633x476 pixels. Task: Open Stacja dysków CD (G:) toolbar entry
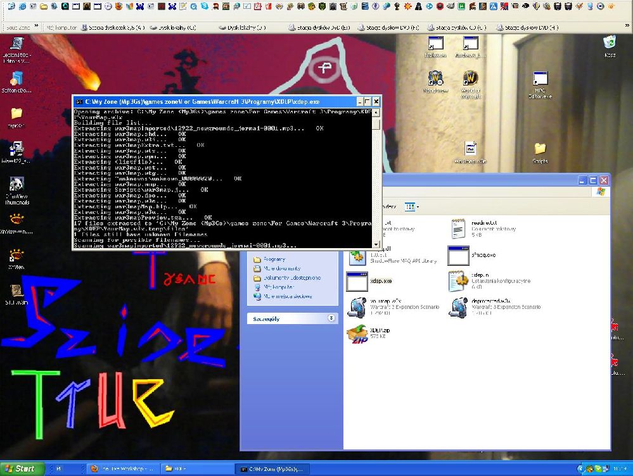[x=457, y=27]
